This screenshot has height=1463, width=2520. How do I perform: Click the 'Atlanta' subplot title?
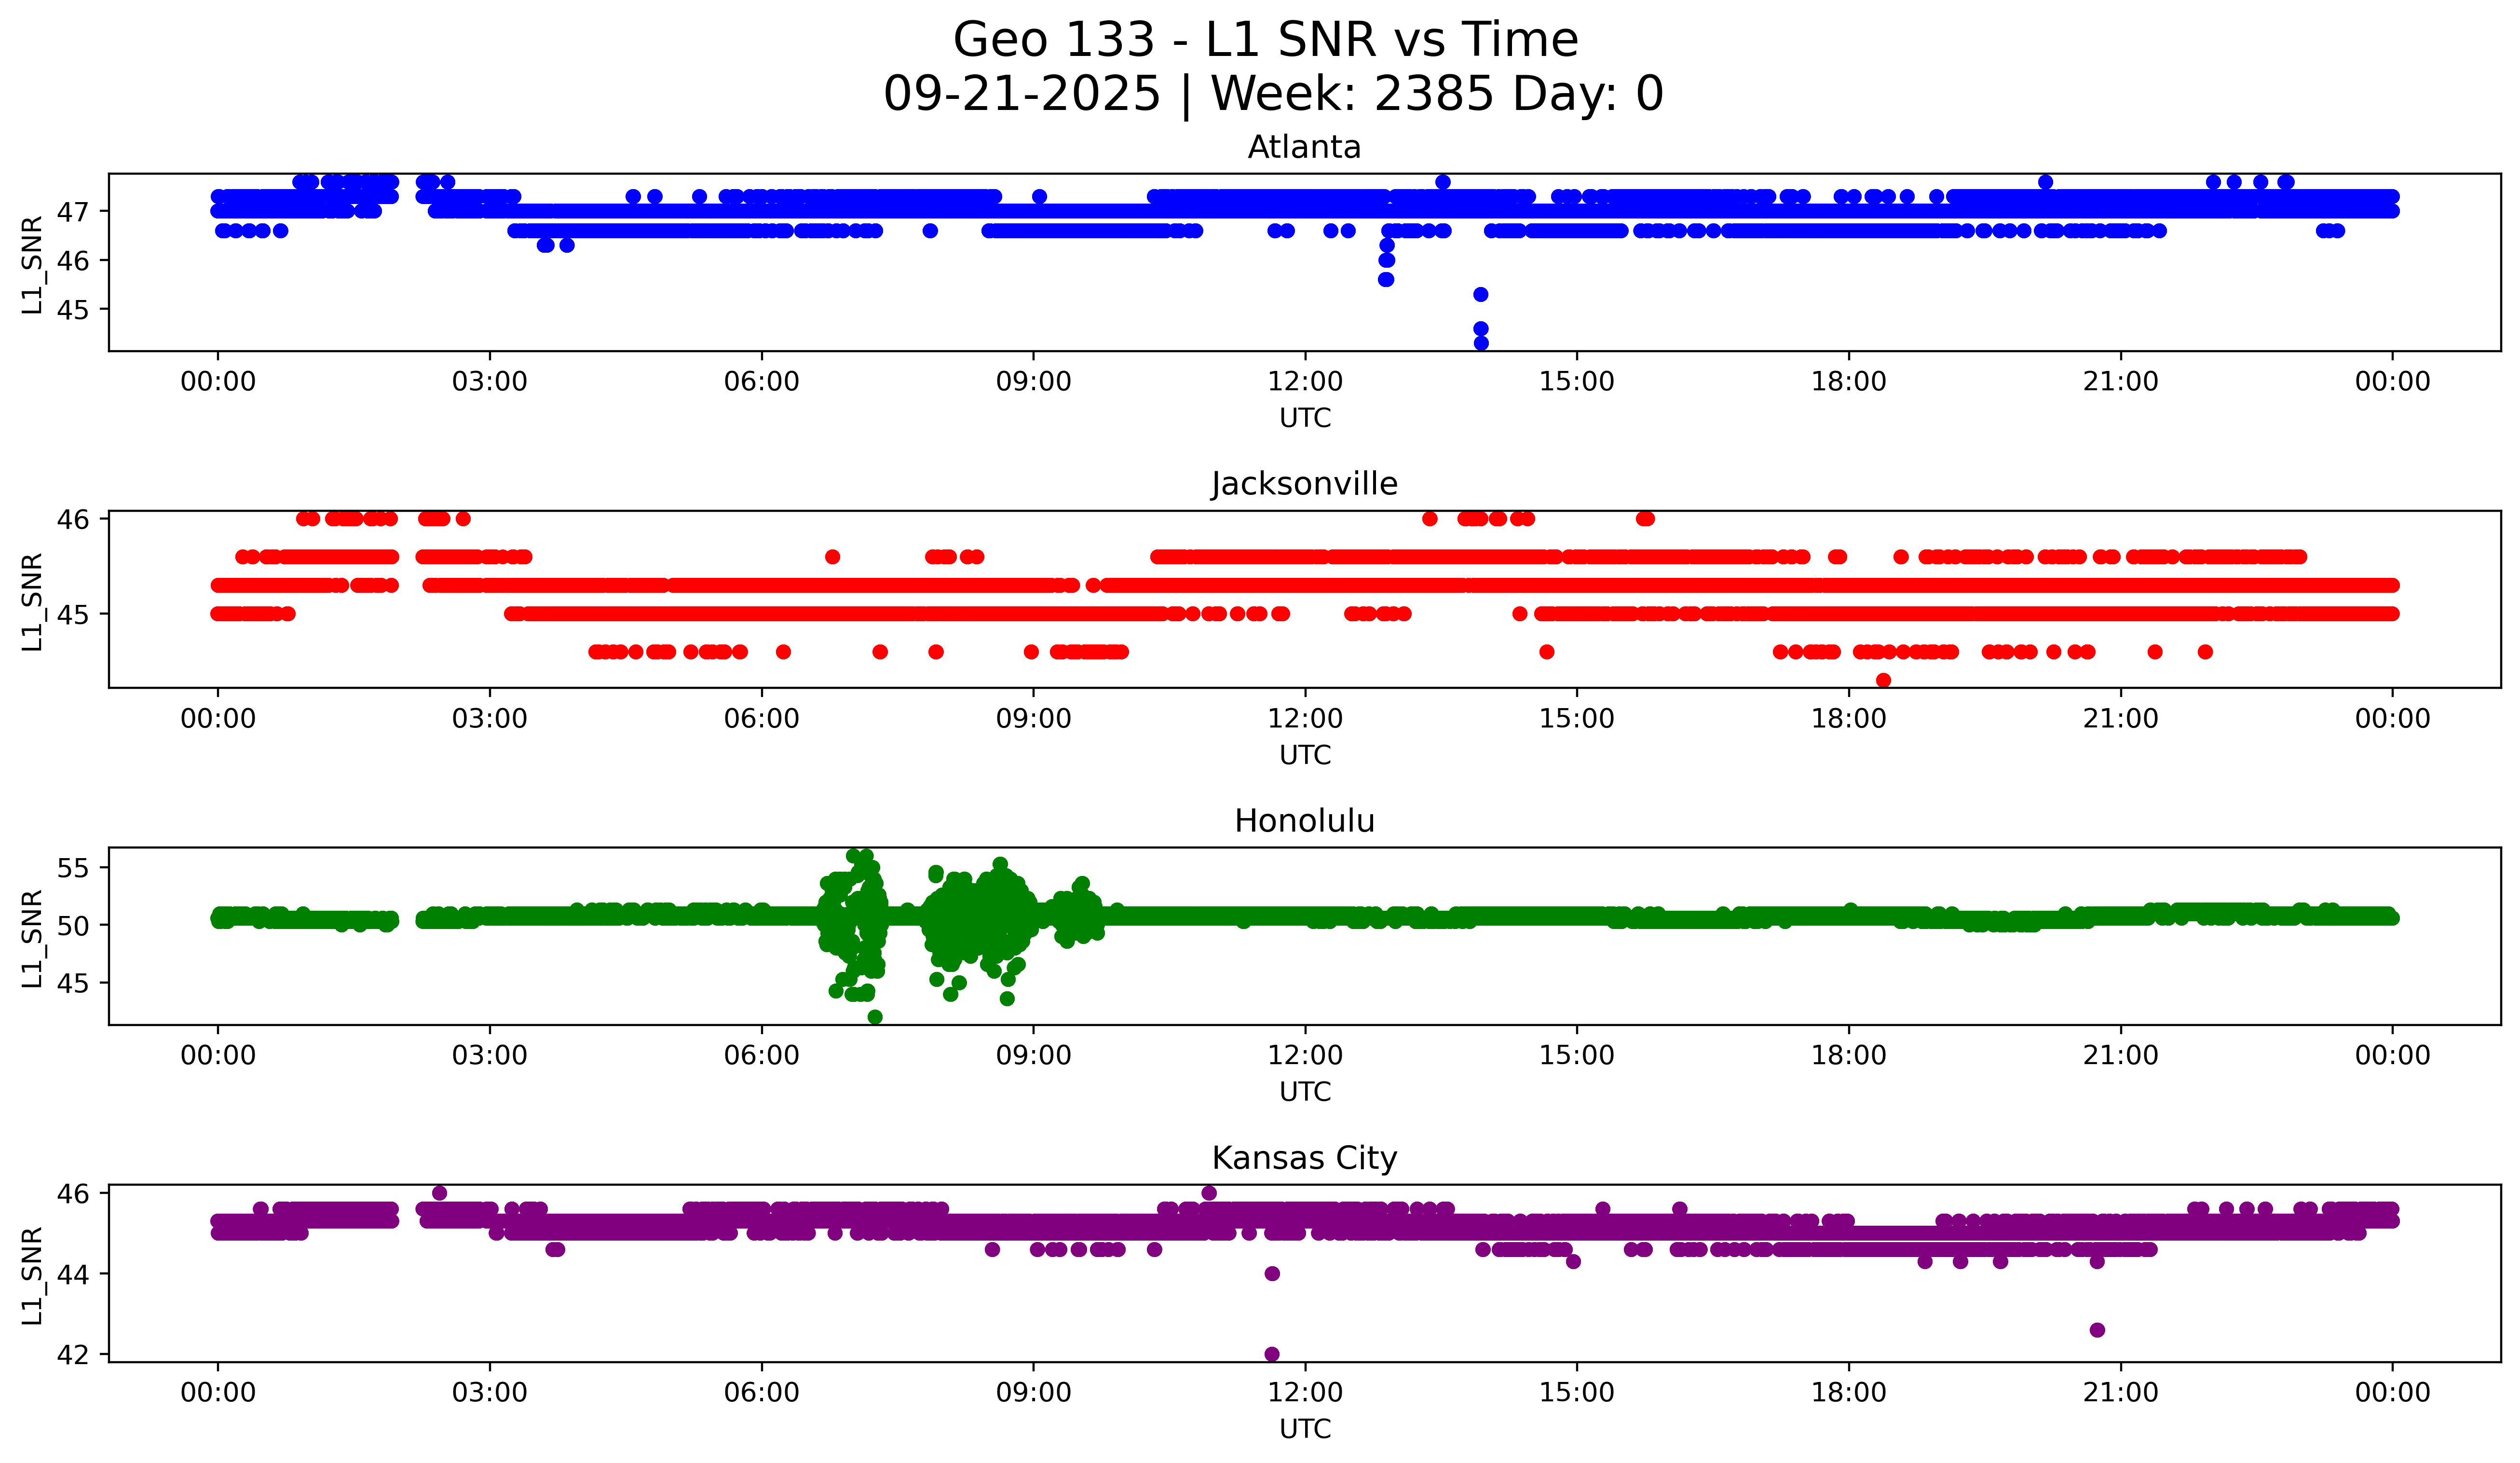(x=1304, y=148)
